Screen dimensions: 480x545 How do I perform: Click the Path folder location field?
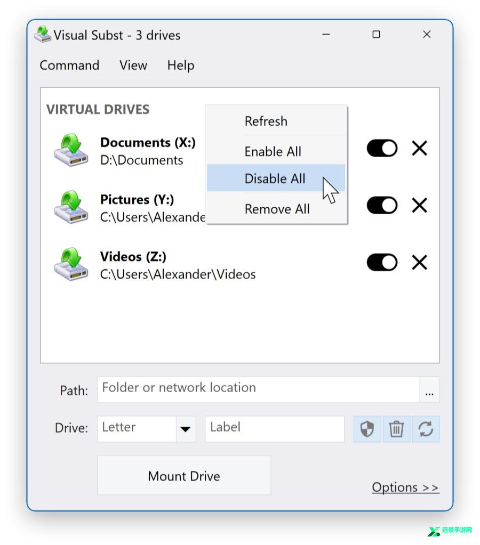pos(258,389)
